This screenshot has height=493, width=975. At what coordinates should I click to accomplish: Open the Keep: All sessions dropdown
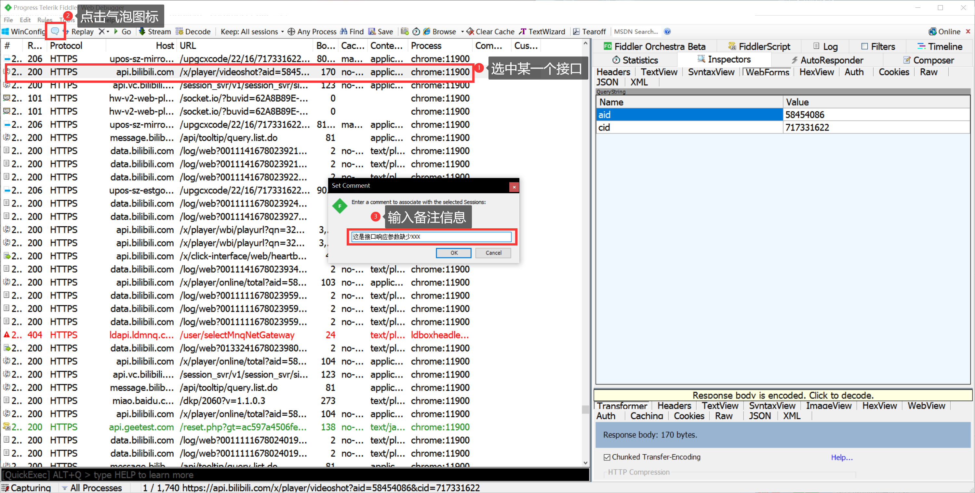click(251, 32)
